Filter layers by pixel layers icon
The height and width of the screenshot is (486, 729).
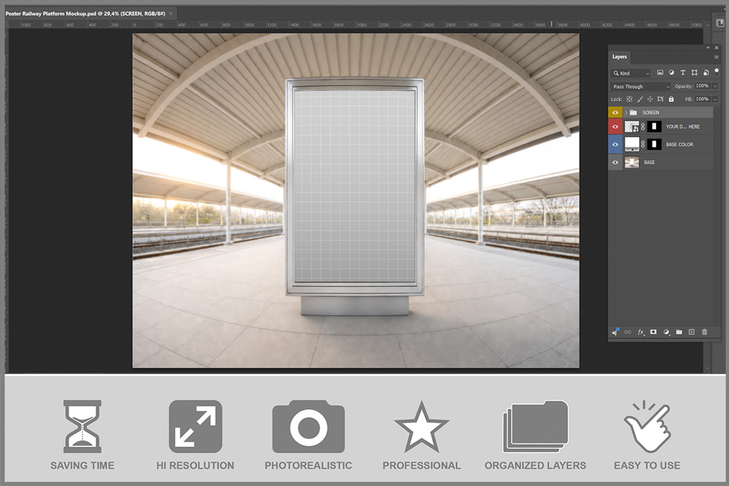(x=660, y=73)
